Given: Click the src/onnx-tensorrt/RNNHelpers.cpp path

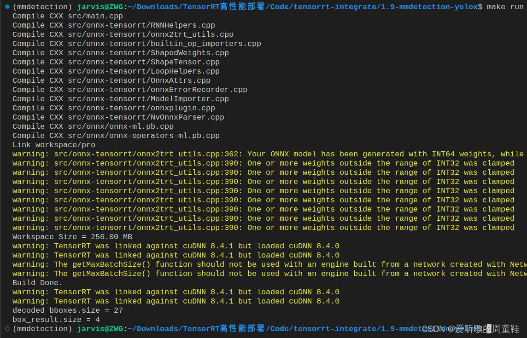Looking at the screenshot, I should (142, 25).
